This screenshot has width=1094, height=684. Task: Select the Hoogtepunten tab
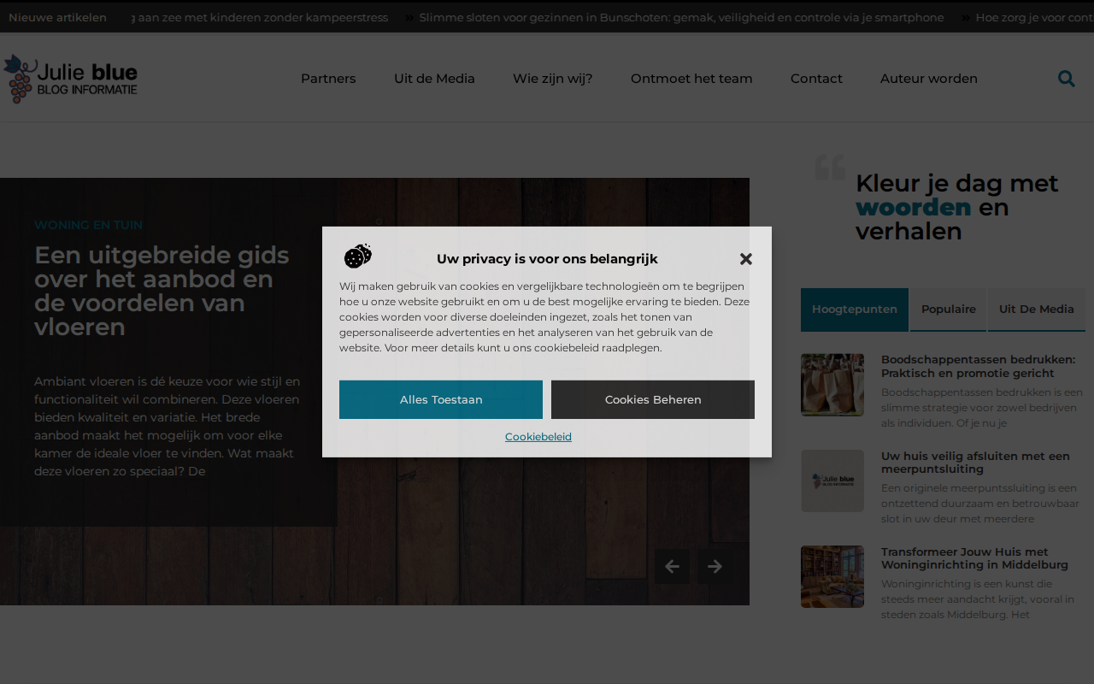pos(855,310)
